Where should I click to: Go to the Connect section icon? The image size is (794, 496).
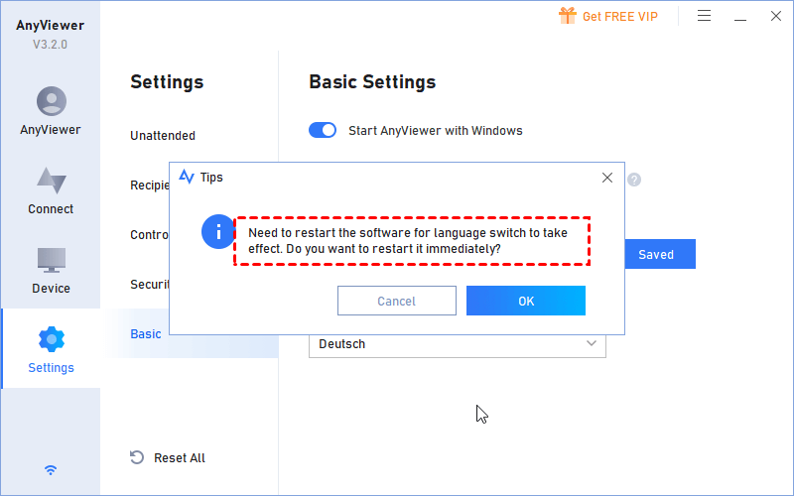52,181
